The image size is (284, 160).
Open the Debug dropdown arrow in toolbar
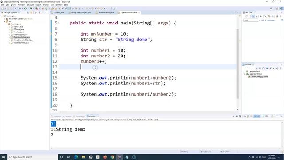coord(22,8)
